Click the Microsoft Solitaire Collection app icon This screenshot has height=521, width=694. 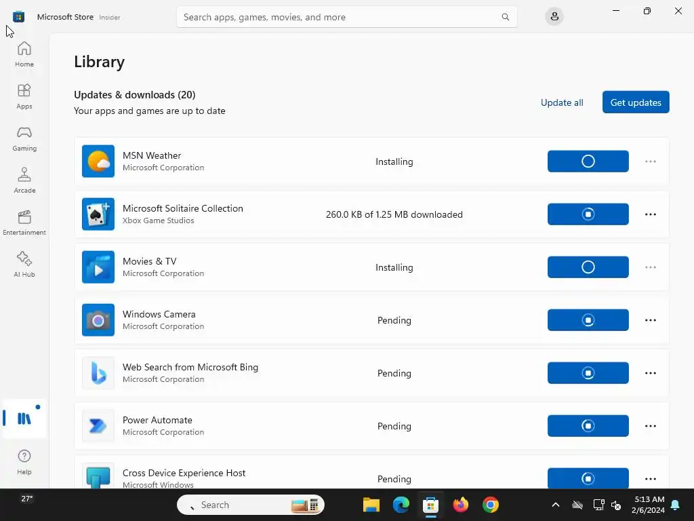[x=98, y=214]
